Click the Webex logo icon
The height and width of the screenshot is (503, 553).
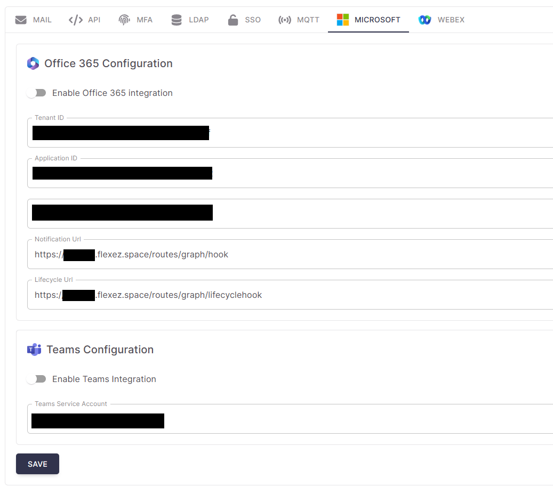[424, 20]
